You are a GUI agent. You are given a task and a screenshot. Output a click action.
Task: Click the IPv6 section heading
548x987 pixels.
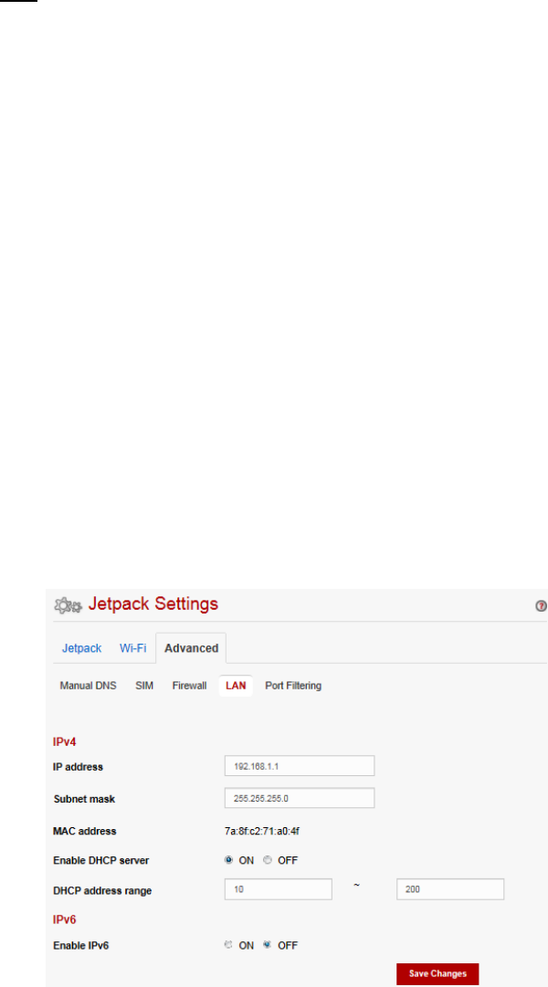coord(64,919)
